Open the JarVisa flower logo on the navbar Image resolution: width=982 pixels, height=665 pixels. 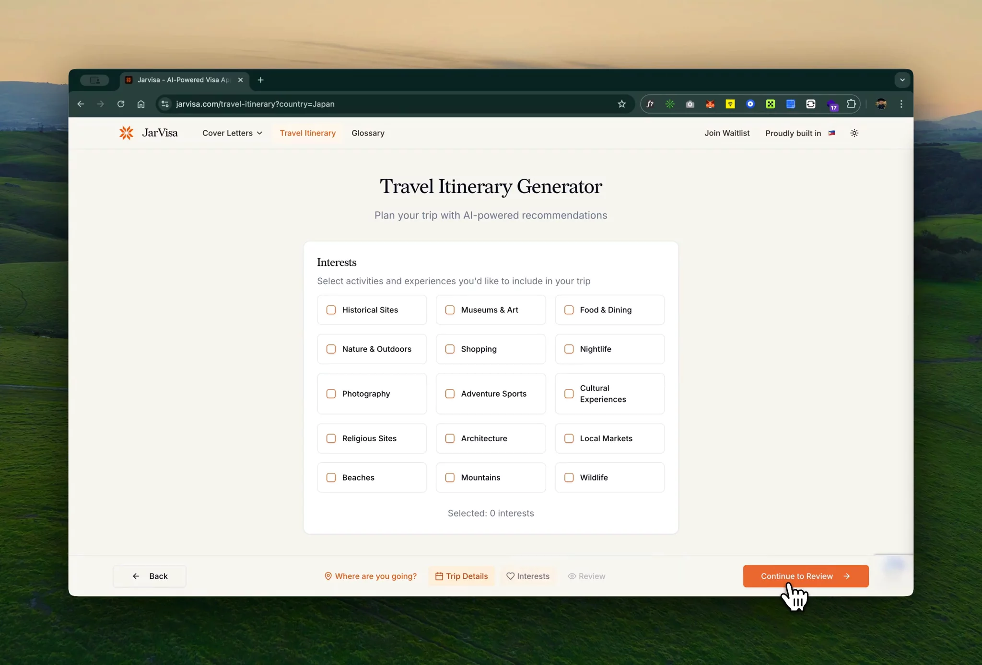[126, 133]
